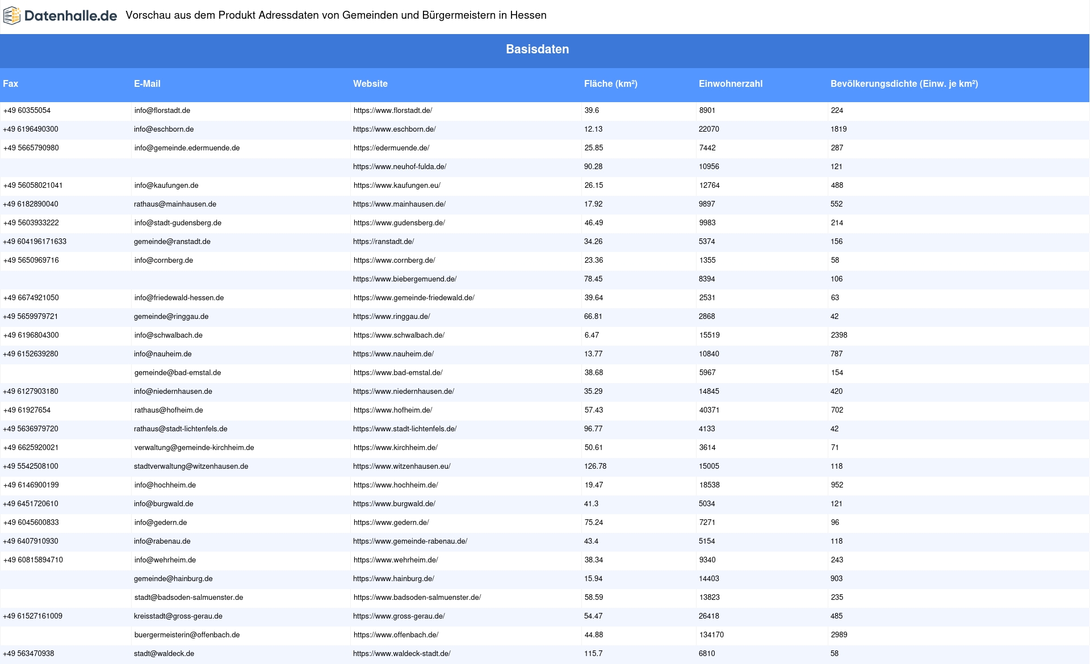Click fax number +49 563470938

point(28,654)
